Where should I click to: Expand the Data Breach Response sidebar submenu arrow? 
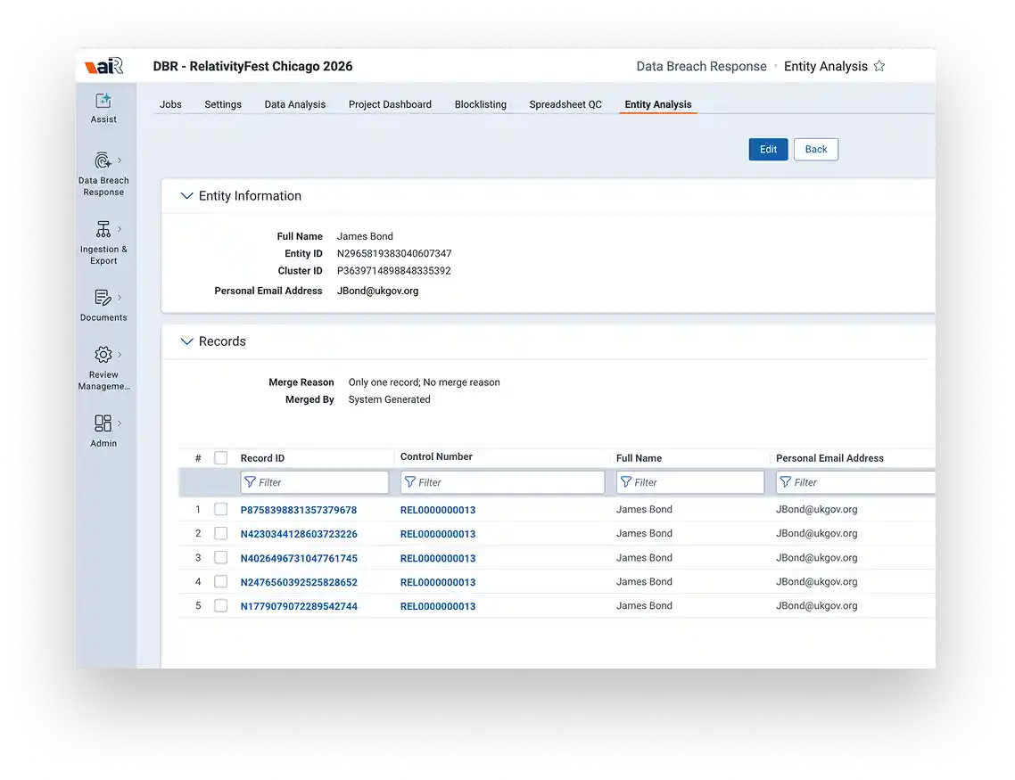pos(120,160)
